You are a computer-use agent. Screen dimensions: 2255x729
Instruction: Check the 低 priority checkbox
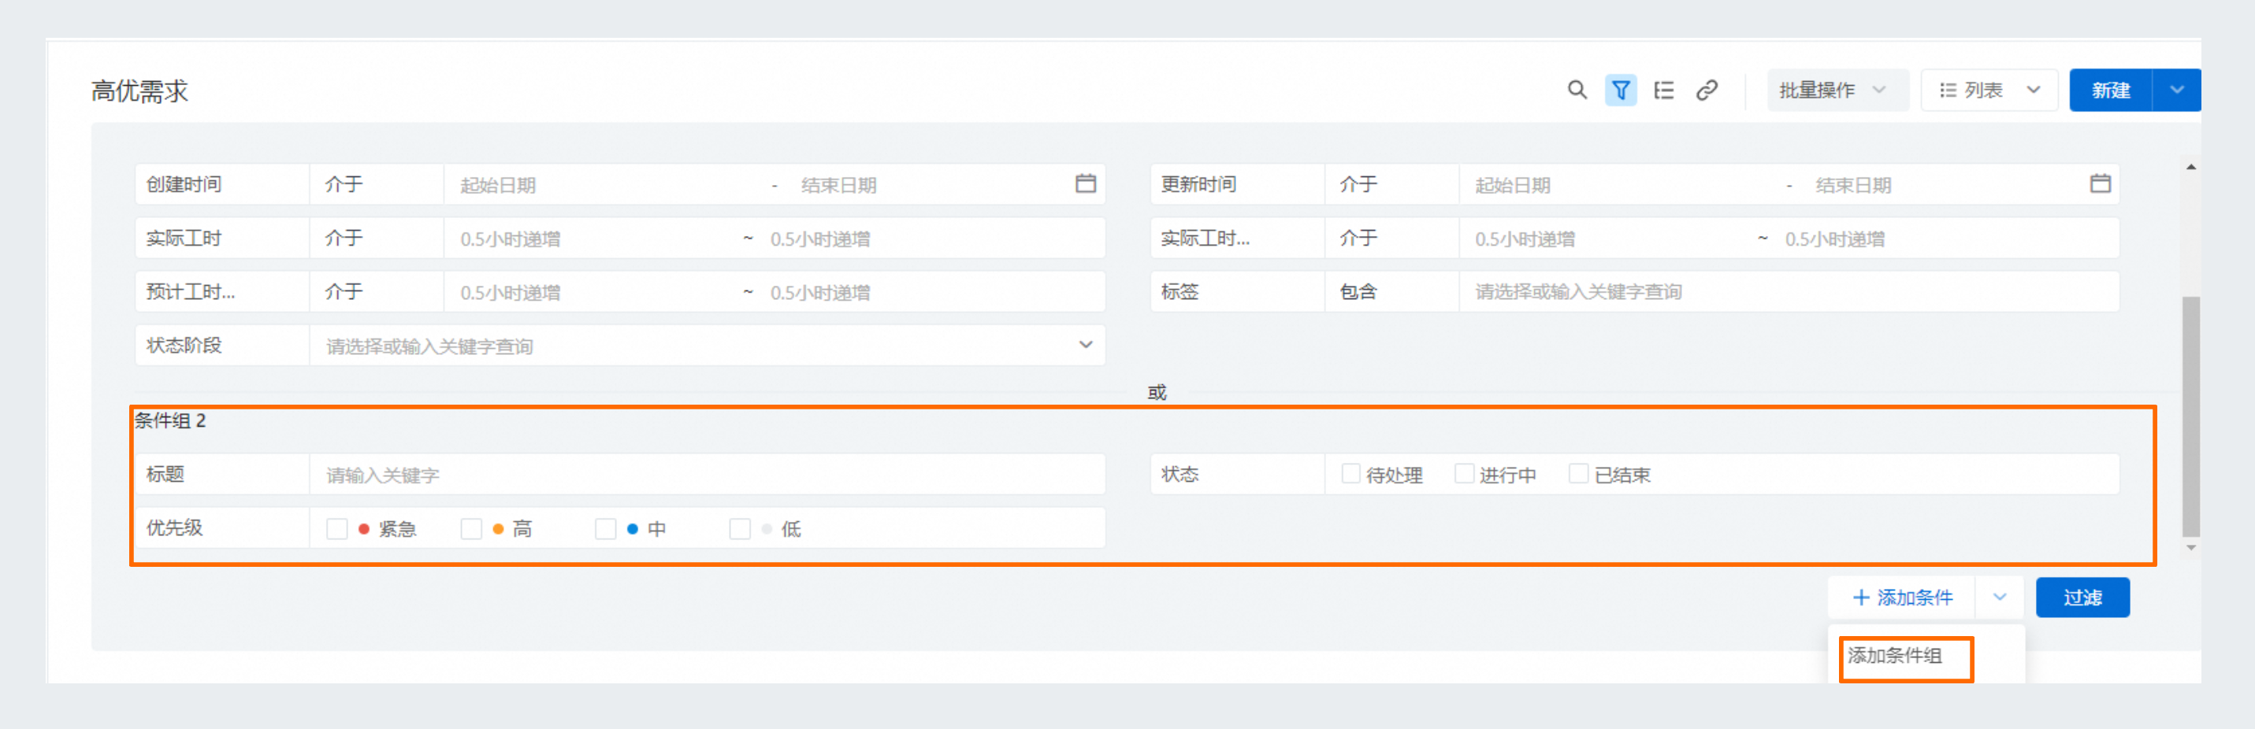740,528
